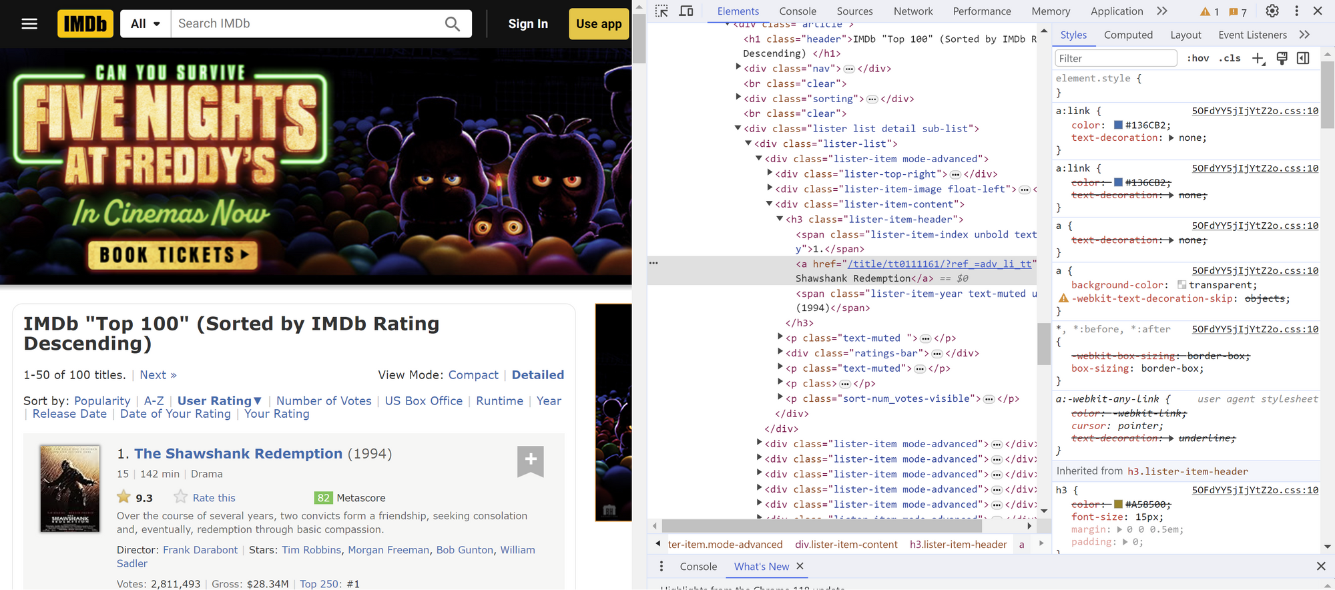Click Next page link
This screenshot has width=1335, height=590.
158,375
